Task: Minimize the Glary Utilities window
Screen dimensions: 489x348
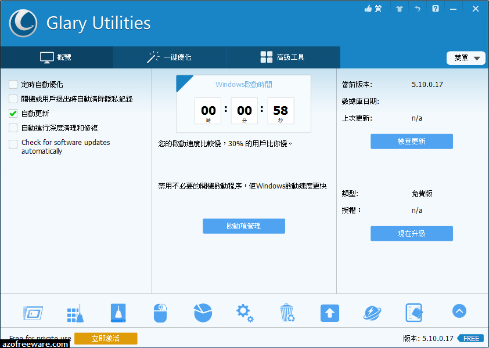Action: (x=453, y=9)
